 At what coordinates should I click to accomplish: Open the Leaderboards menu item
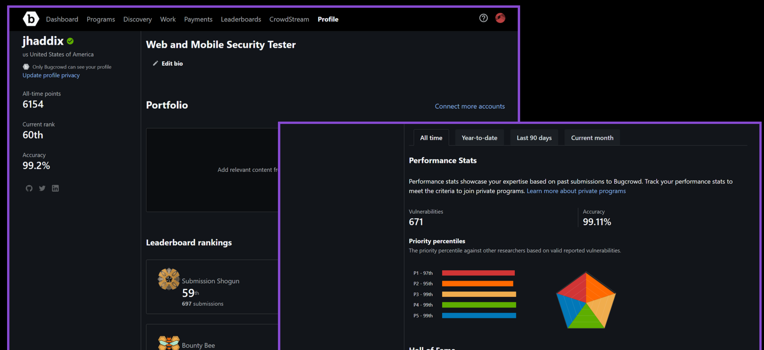pos(241,19)
